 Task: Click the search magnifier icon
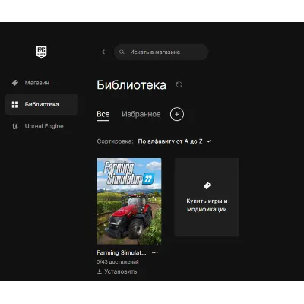(122, 52)
